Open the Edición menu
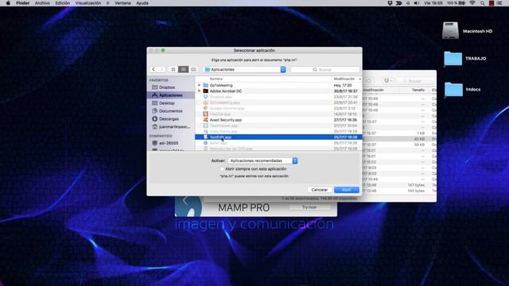The width and height of the screenshot is (509, 286). coord(62,3)
